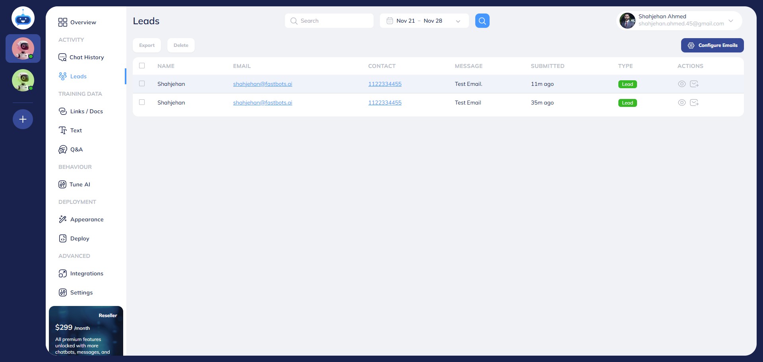Open the account menu via its chevron
Screen dimensions: 763x362
tap(731, 21)
